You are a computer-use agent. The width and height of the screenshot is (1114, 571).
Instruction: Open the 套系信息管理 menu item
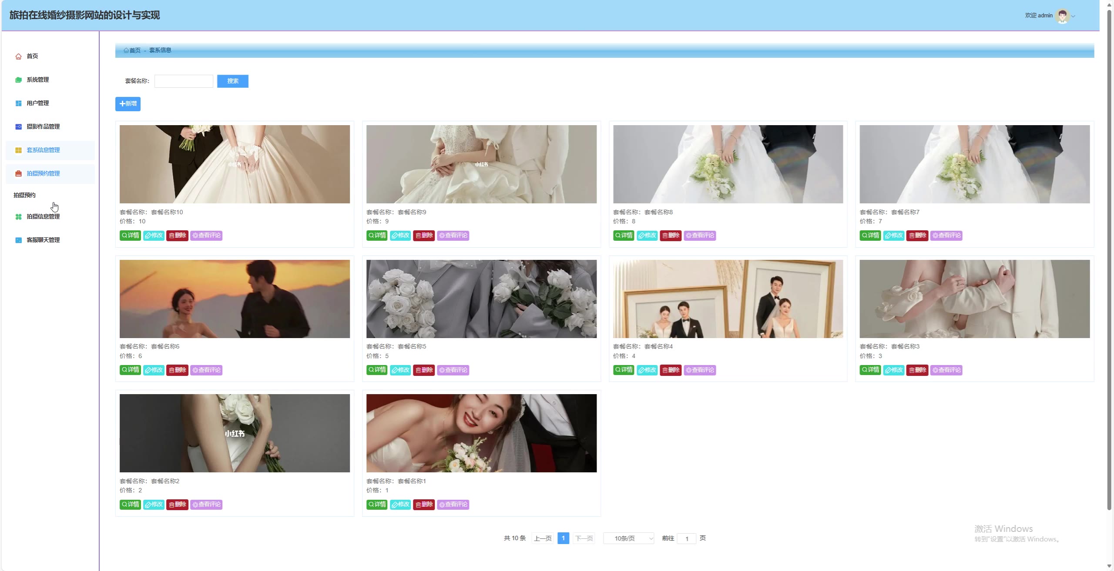[43, 150]
